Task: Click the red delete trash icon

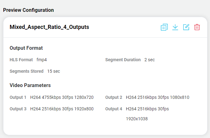Action: pos(197,27)
